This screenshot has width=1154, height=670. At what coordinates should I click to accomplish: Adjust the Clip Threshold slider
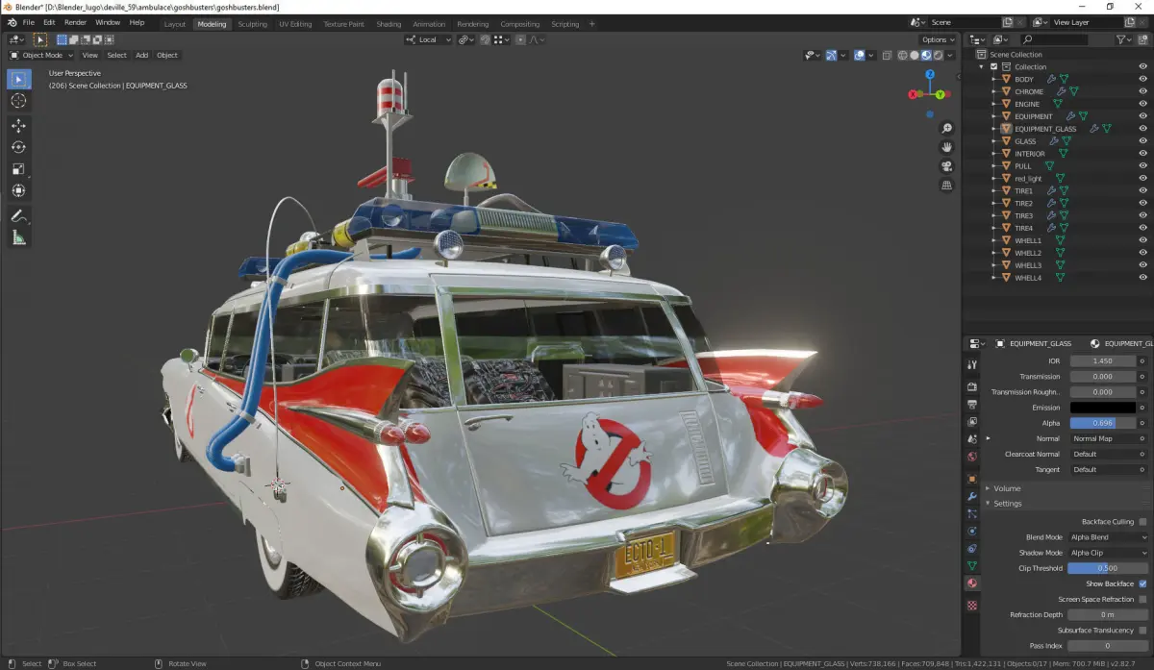pos(1108,568)
